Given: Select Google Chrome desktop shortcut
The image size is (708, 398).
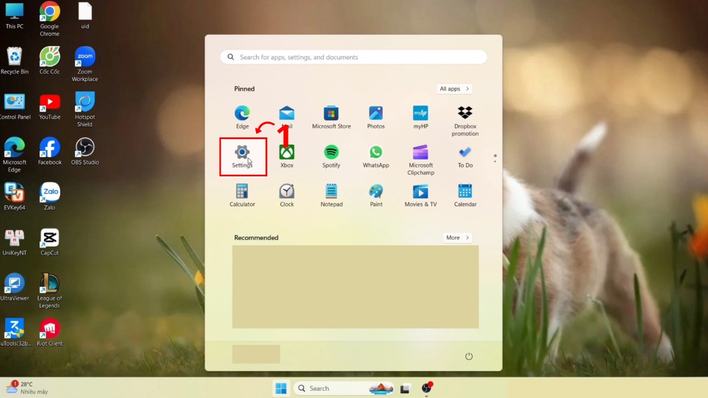Looking at the screenshot, I should pos(50,19).
